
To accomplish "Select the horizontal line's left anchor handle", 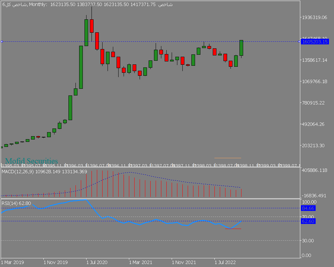I will tap(2, 41).
